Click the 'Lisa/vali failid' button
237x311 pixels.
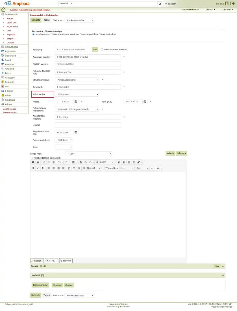click(40, 285)
